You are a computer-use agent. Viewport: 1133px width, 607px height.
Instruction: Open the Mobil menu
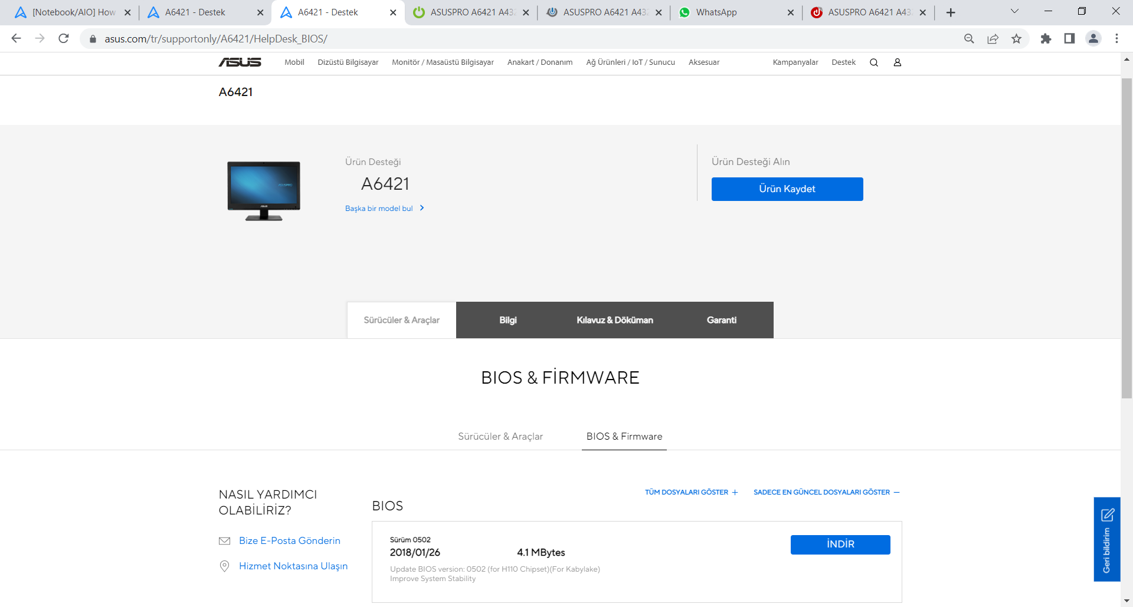click(294, 62)
